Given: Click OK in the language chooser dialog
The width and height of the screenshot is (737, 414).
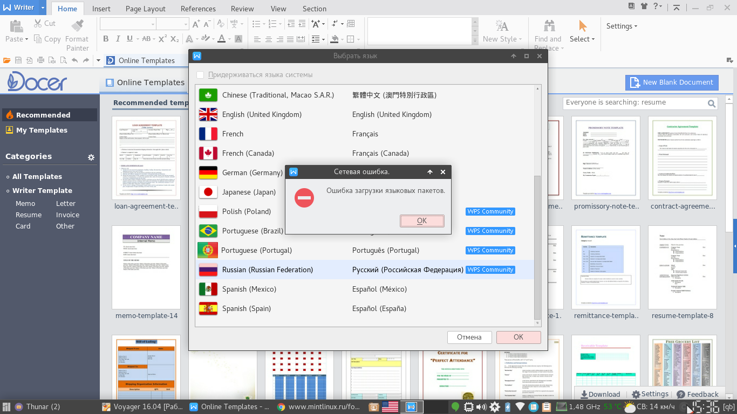Looking at the screenshot, I should click(x=518, y=337).
